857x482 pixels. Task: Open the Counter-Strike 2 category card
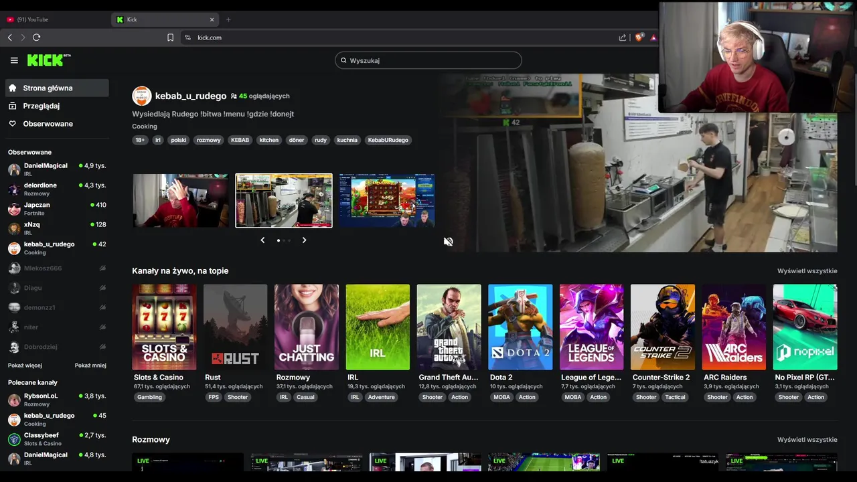pos(663,327)
